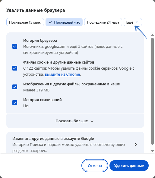Screen dimensions: 155x178
Task: Expand "Показать больше" options
Action: 75,121
